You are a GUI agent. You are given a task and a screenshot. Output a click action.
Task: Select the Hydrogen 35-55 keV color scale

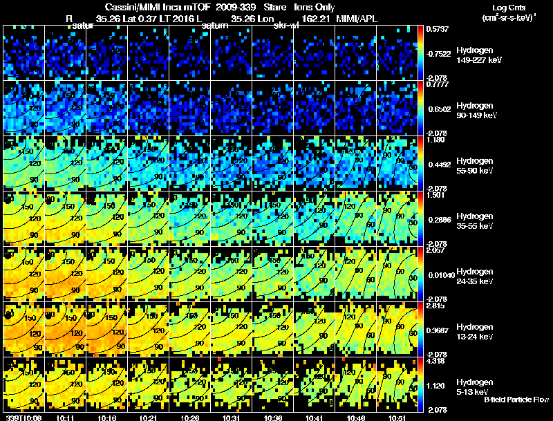click(420, 218)
